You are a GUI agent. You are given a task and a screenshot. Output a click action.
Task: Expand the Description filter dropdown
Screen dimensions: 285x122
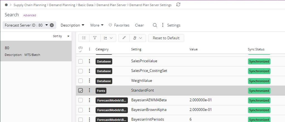tap(72, 25)
